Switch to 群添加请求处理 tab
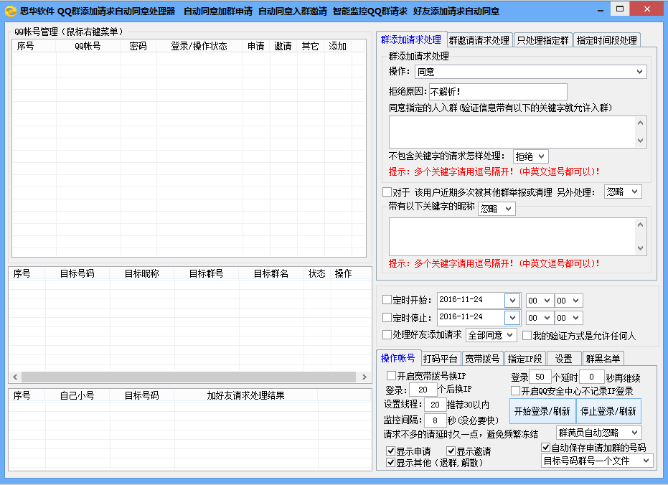Viewport: 668px width, 485px height. (411, 39)
